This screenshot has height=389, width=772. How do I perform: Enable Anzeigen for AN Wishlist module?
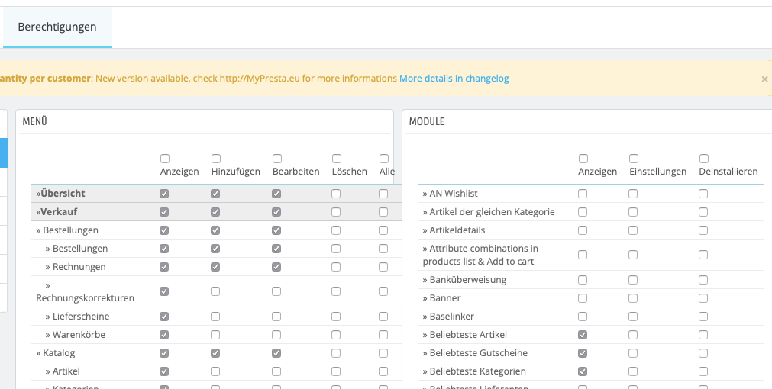coord(583,194)
